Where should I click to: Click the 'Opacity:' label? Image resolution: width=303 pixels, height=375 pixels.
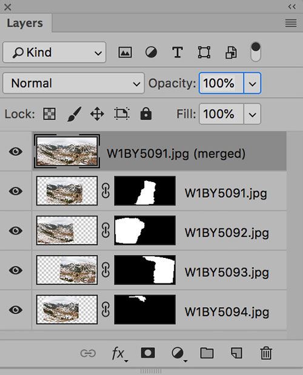tap(172, 84)
